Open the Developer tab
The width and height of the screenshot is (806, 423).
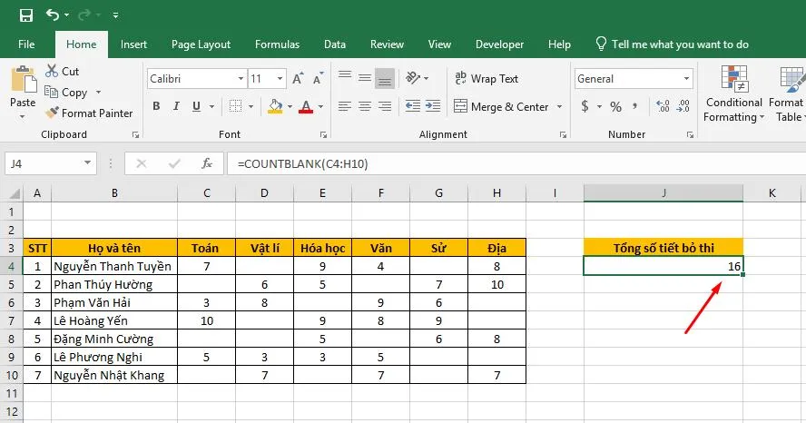tap(499, 44)
